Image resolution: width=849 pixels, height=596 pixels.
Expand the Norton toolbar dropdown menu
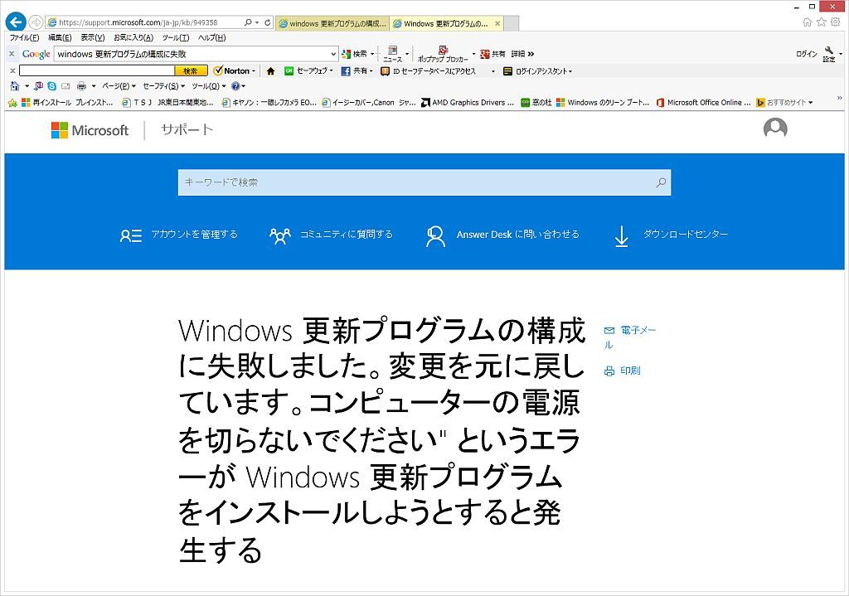pyautogui.click(x=253, y=70)
